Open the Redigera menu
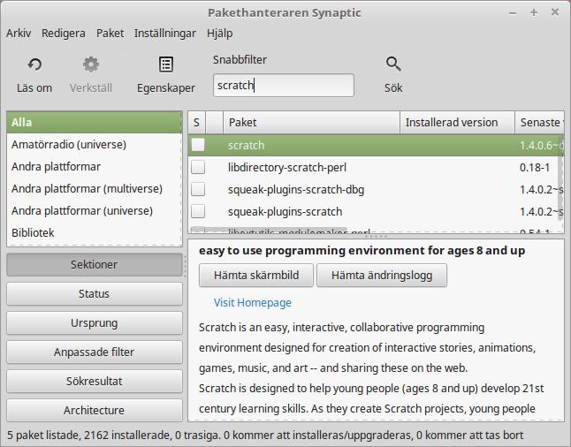Viewport: 571px width, 447px height. 64,33
